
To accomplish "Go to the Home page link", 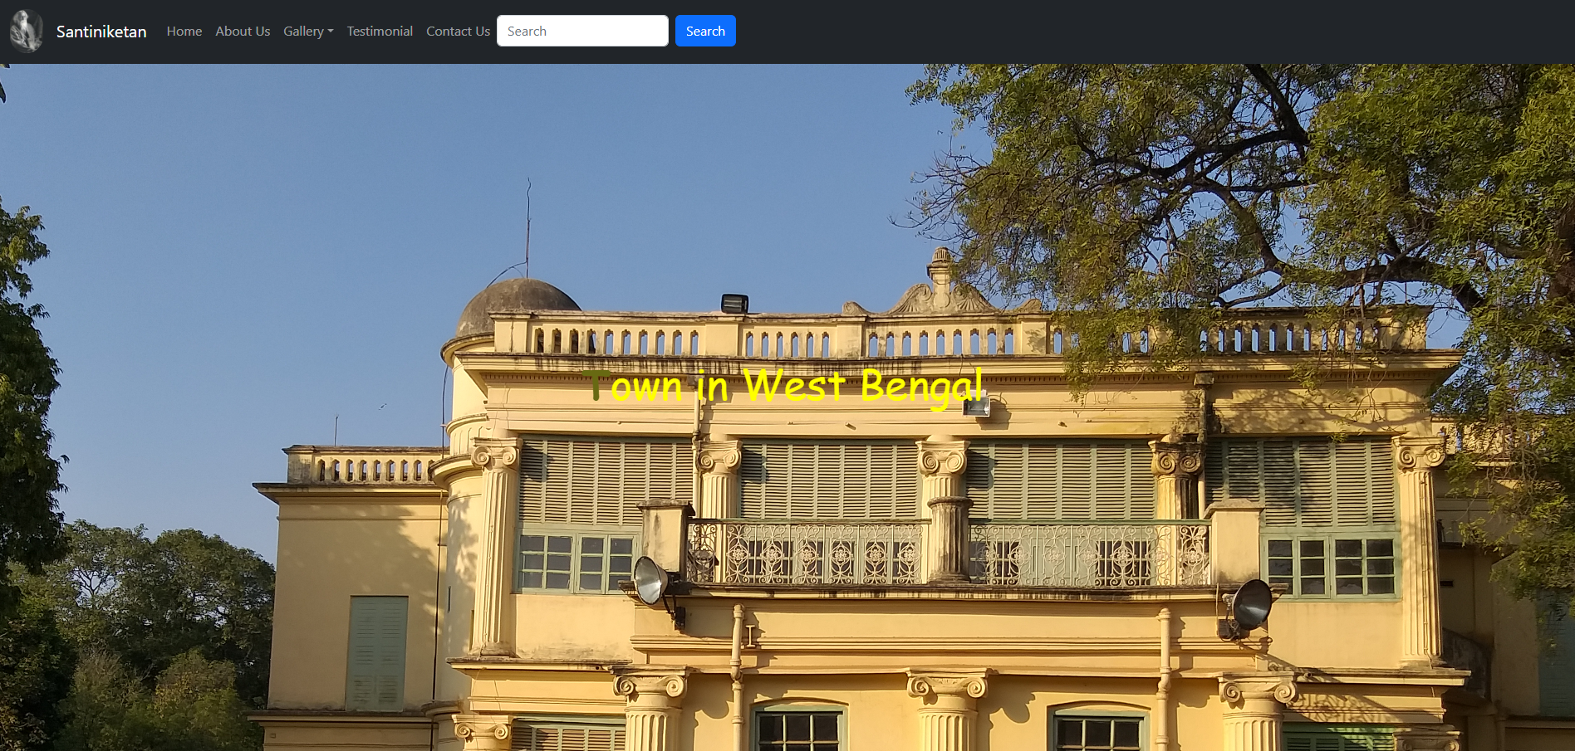I will (x=184, y=32).
